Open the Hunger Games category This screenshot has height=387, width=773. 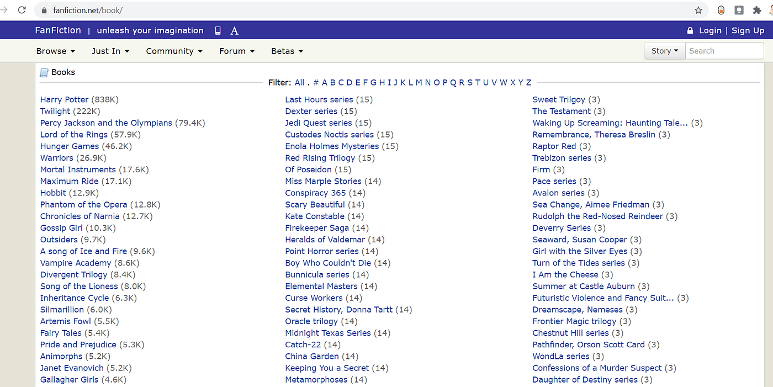(70, 146)
